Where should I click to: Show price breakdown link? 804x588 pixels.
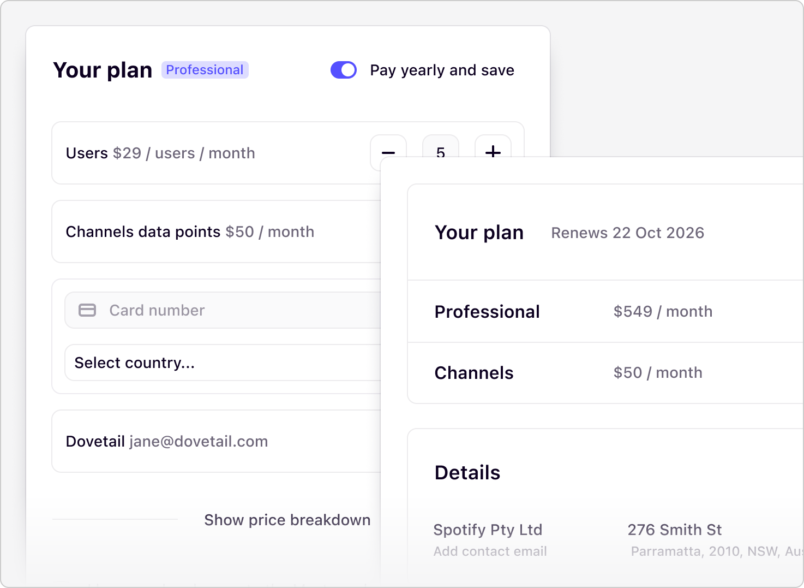click(287, 520)
